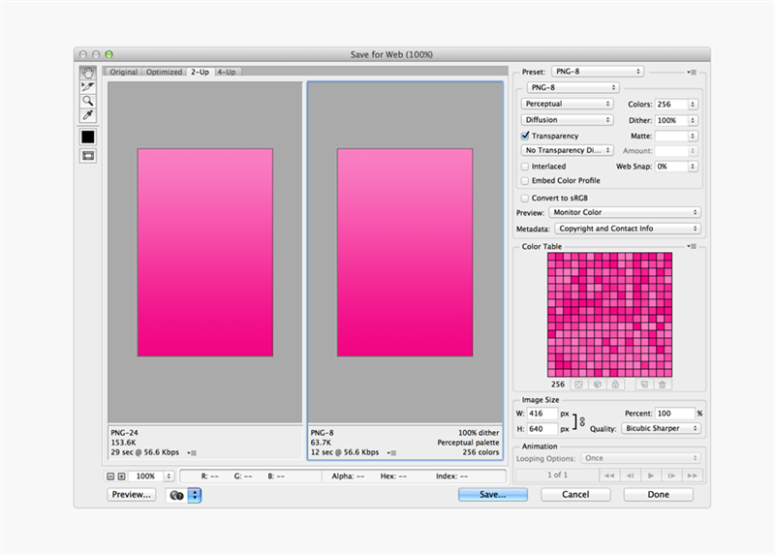
Task: Open the Dither percentage stepper arrows
Action: tap(693, 120)
